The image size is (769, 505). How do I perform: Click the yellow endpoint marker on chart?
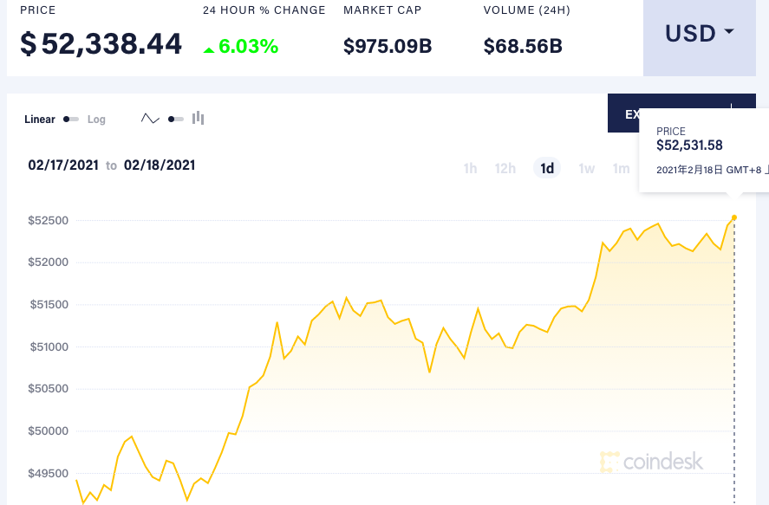734,217
